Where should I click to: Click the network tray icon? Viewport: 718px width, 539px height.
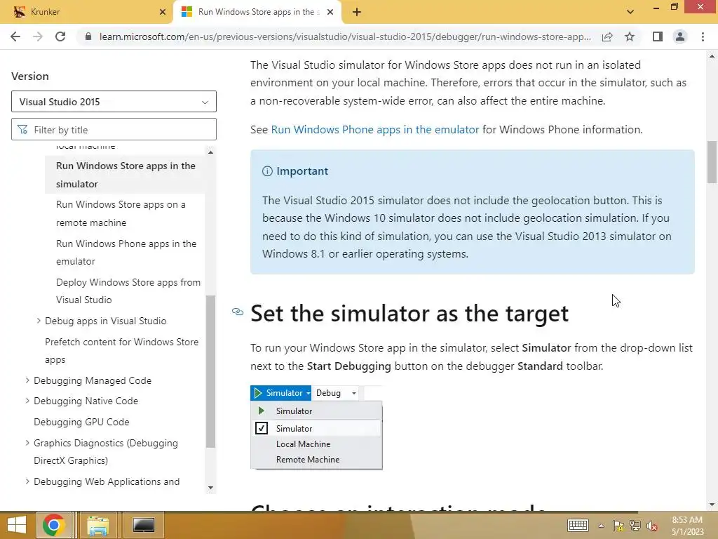pyautogui.click(x=635, y=526)
